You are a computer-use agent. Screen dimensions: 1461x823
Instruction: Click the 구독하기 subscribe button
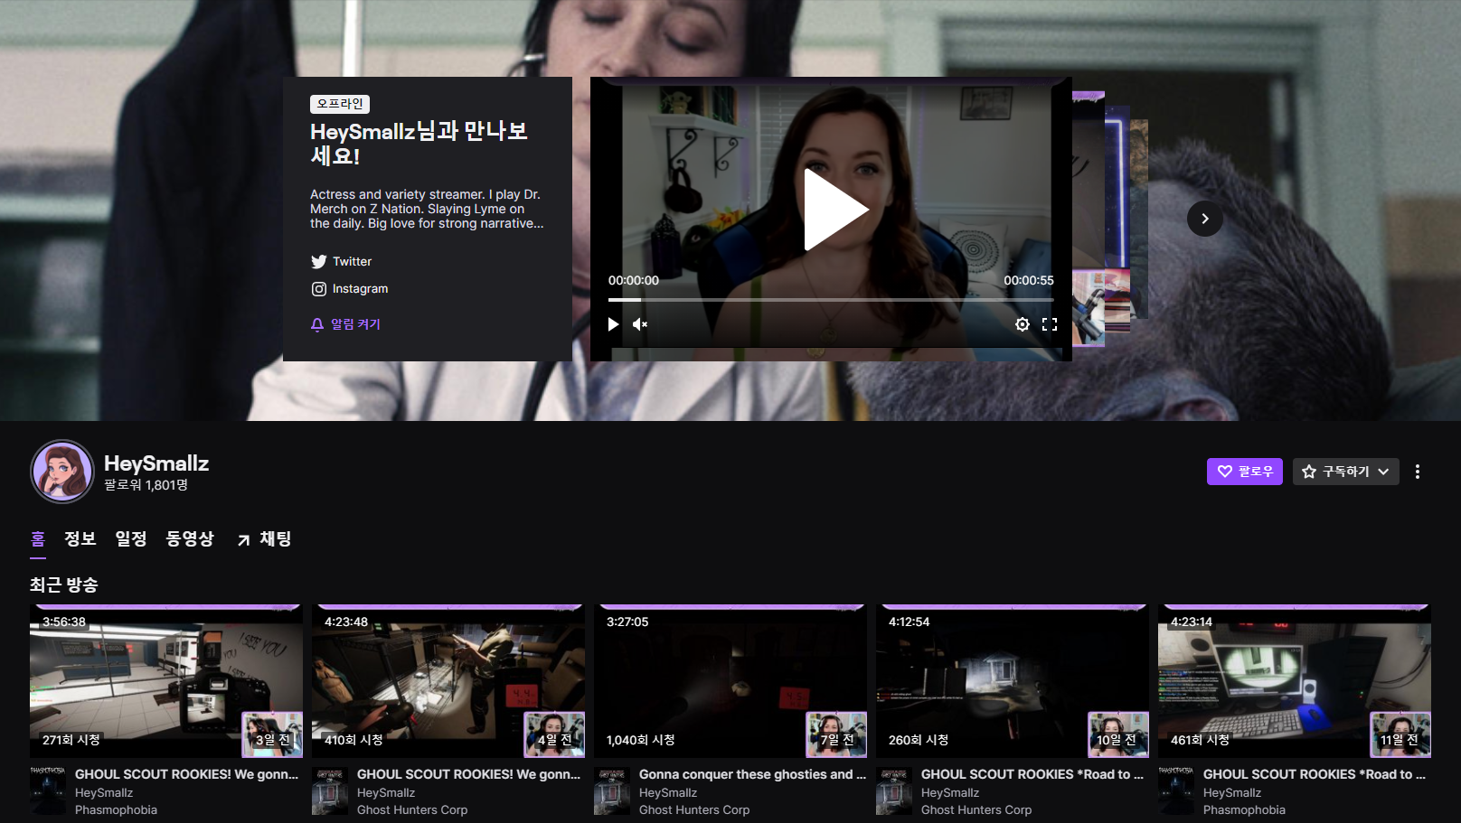(x=1335, y=472)
